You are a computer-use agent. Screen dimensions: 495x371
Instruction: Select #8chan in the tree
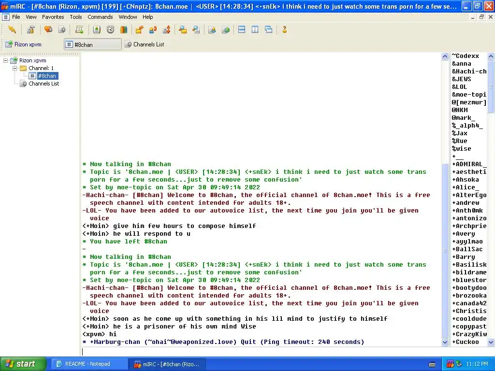click(x=47, y=76)
